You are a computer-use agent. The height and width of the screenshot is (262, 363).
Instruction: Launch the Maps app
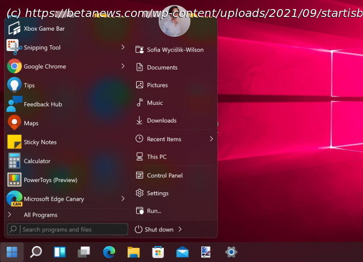point(31,123)
